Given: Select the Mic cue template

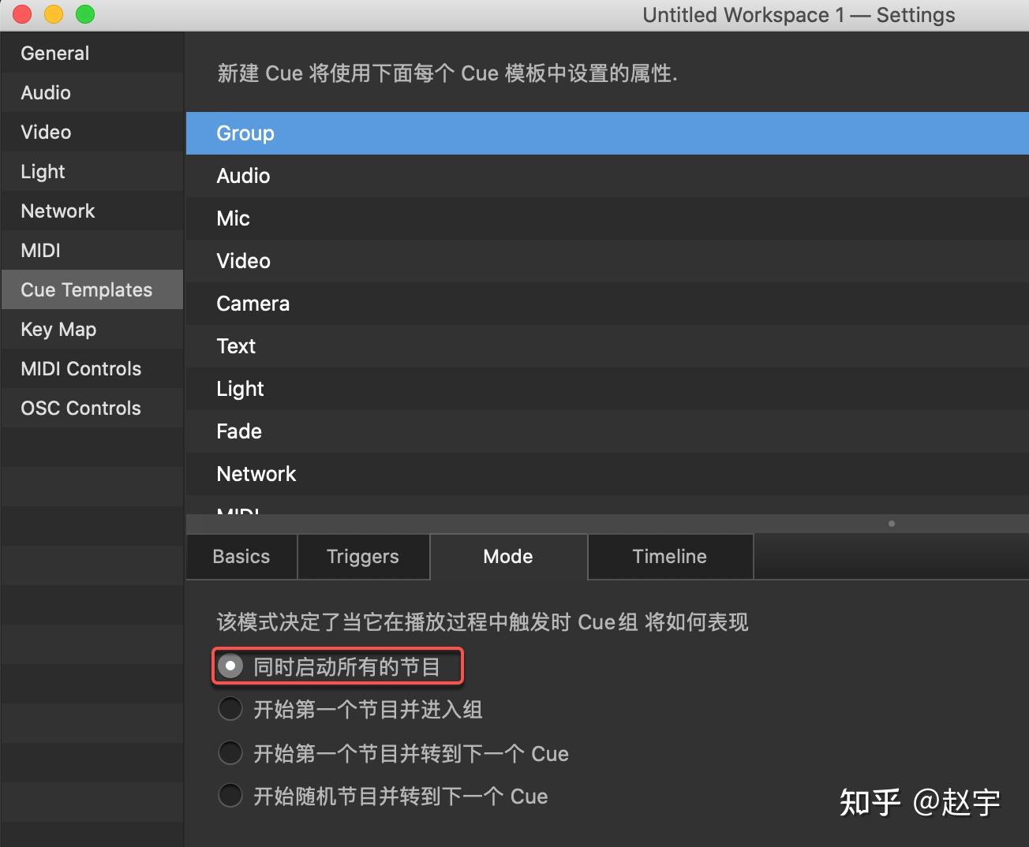Looking at the screenshot, I should (608, 218).
